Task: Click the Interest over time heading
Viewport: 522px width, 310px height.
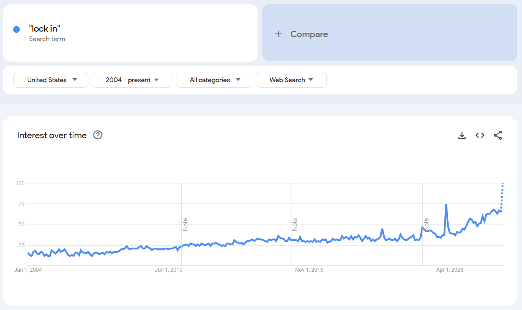Action: click(x=51, y=135)
